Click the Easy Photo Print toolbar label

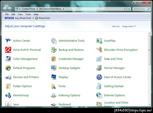23,18
